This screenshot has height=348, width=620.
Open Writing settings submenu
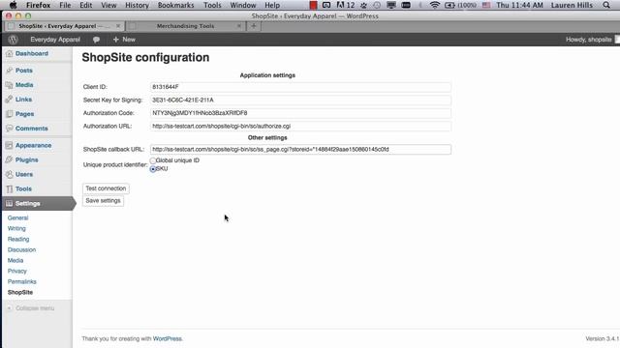pos(16,228)
